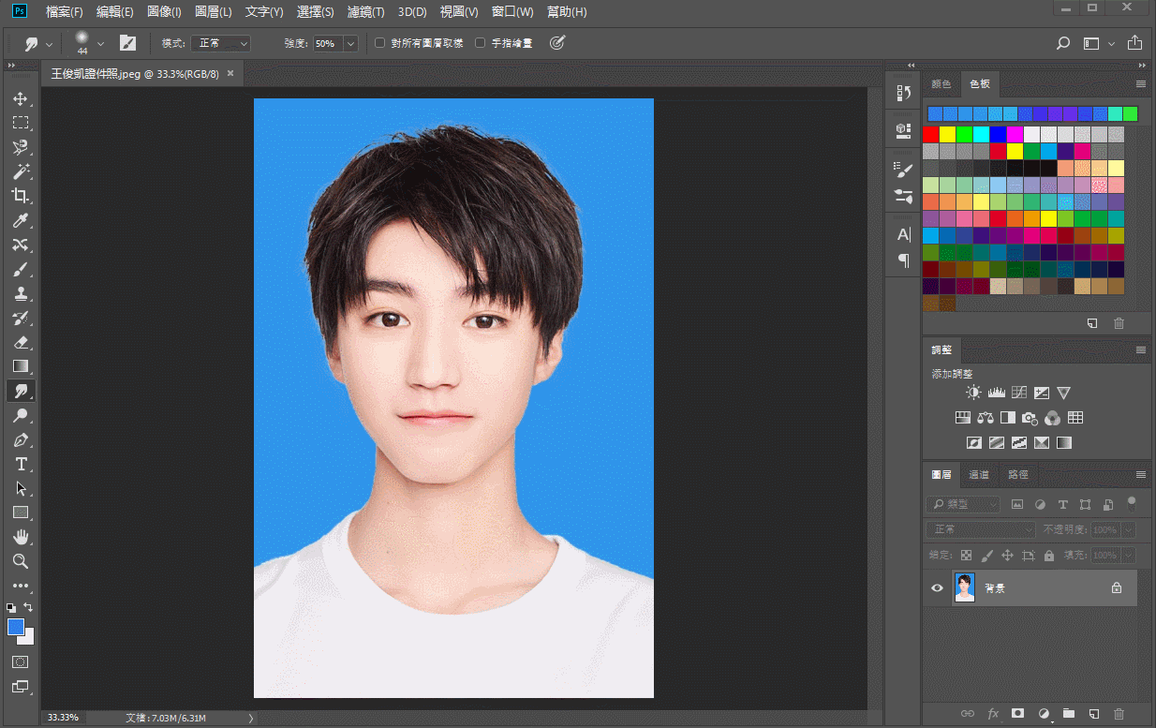This screenshot has width=1156, height=728.
Task: Enable the 手指繪畫 checkbox
Action: [481, 43]
